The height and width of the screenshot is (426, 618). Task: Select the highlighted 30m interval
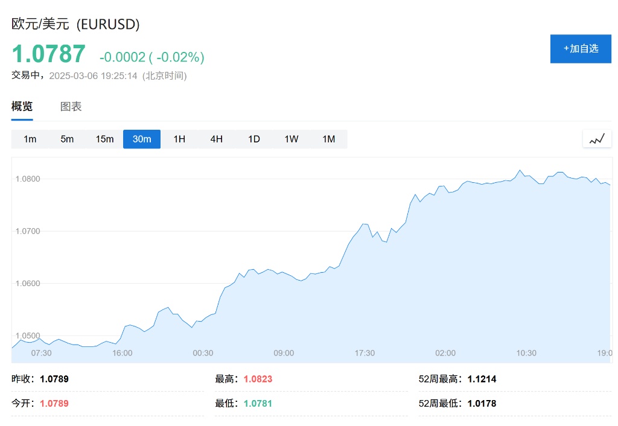tap(142, 139)
